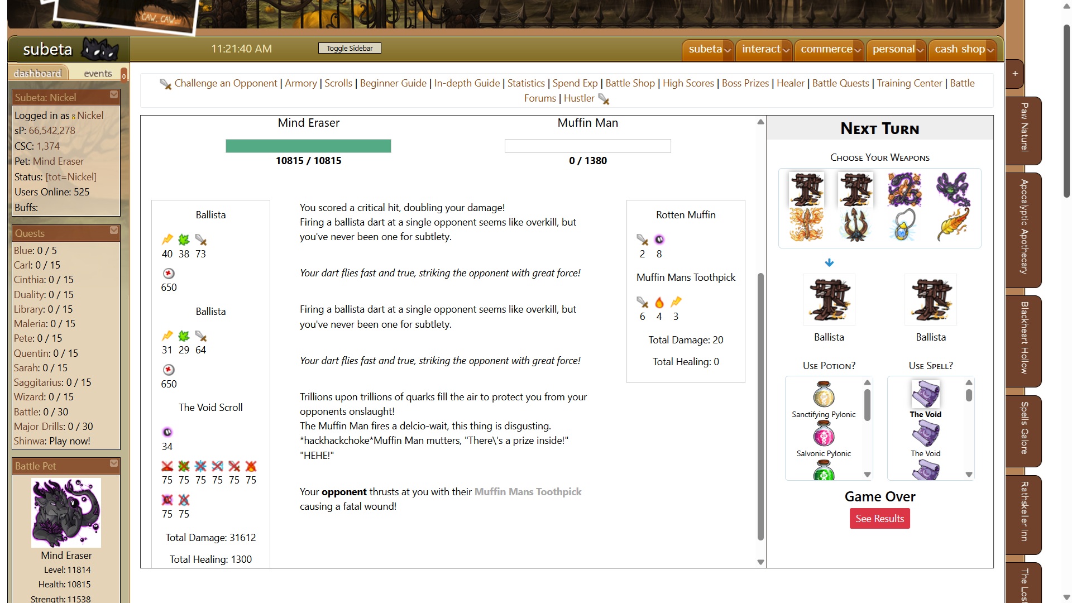This screenshot has width=1072, height=603.
Task: Open the Battle Shop link
Action: coord(630,83)
